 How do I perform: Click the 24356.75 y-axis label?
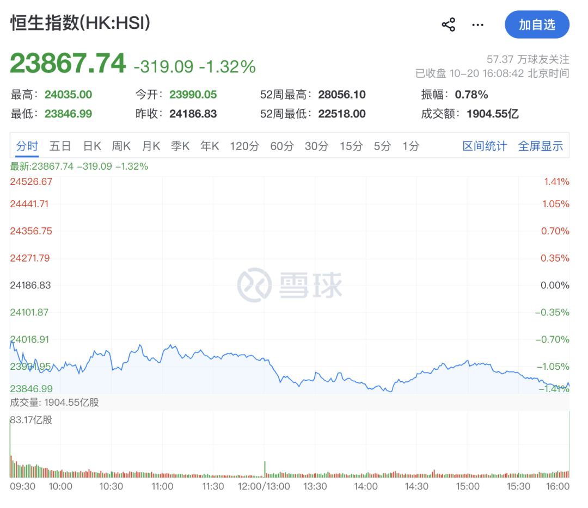[31, 231]
